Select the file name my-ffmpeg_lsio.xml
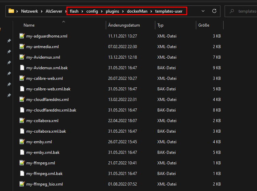 pyautogui.click(x=44, y=184)
